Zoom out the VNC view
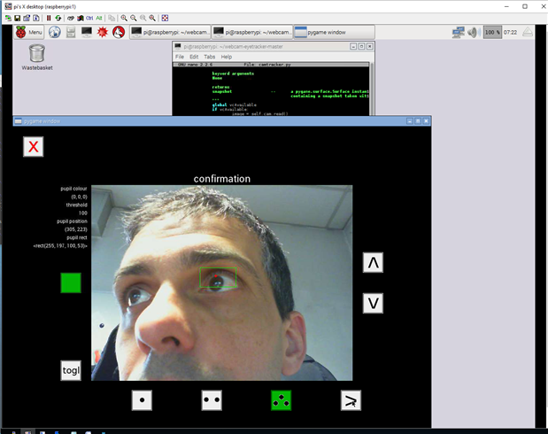This screenshot has width=548, height=434. 134,18
